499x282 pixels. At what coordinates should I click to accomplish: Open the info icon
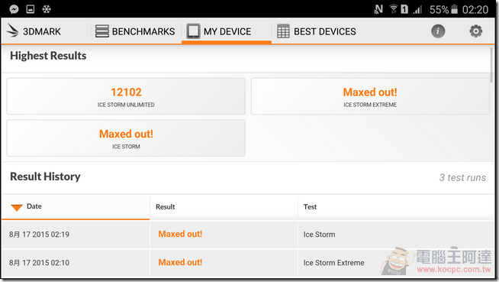point(438,31)
